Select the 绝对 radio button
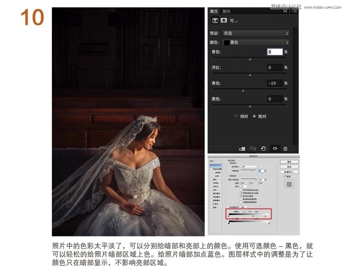This screenshot has width=346, height=271. pos(254,116)
